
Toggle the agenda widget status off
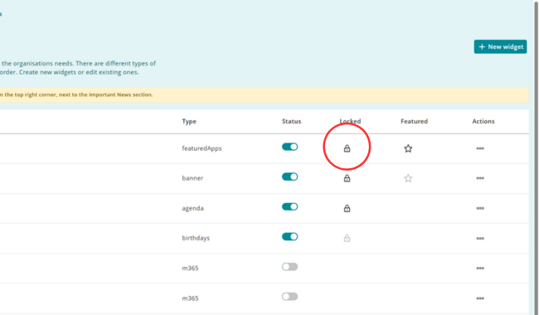pyautogui.click(x=289, y=206)
